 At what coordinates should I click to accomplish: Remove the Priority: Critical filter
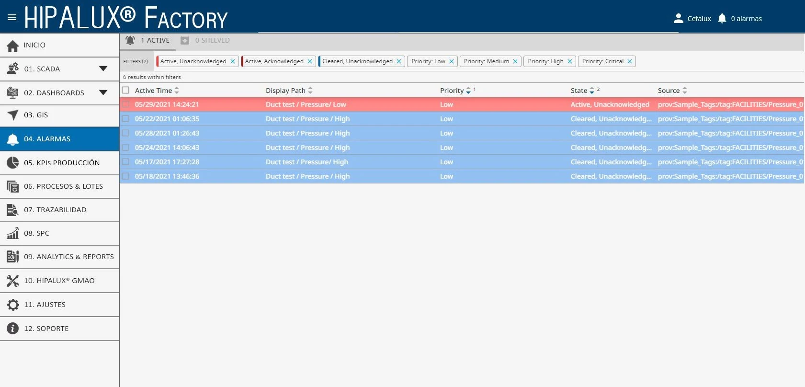tap(630, 61)
